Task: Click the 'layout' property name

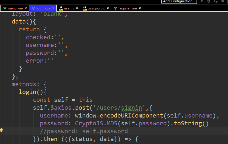Action: point(22,14)
